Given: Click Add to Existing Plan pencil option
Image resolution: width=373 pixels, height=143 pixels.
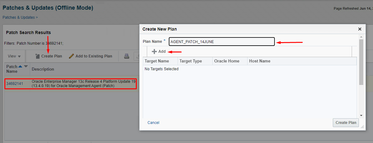Looking at the screenshot, I should [x=91, y=56].
